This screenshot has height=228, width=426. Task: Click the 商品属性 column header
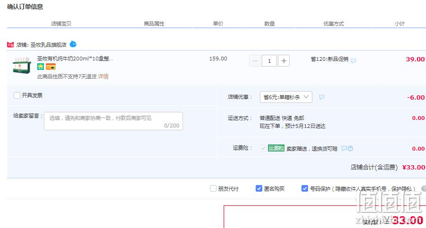(154, 24)
